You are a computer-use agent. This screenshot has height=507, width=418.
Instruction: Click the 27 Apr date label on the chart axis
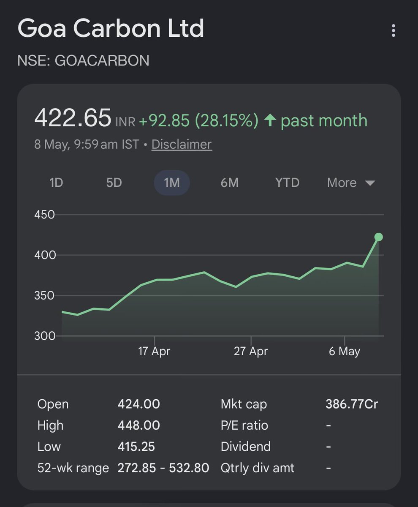click(x=251, y=351)
